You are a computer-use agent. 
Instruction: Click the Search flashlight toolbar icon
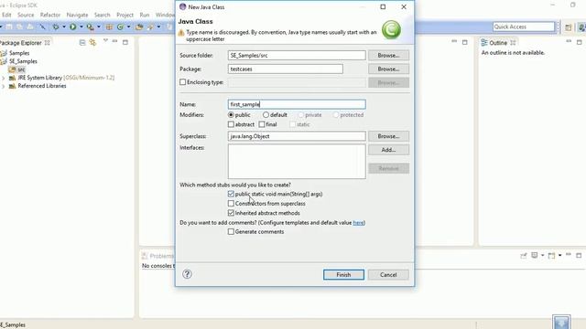tap(151, 27)
